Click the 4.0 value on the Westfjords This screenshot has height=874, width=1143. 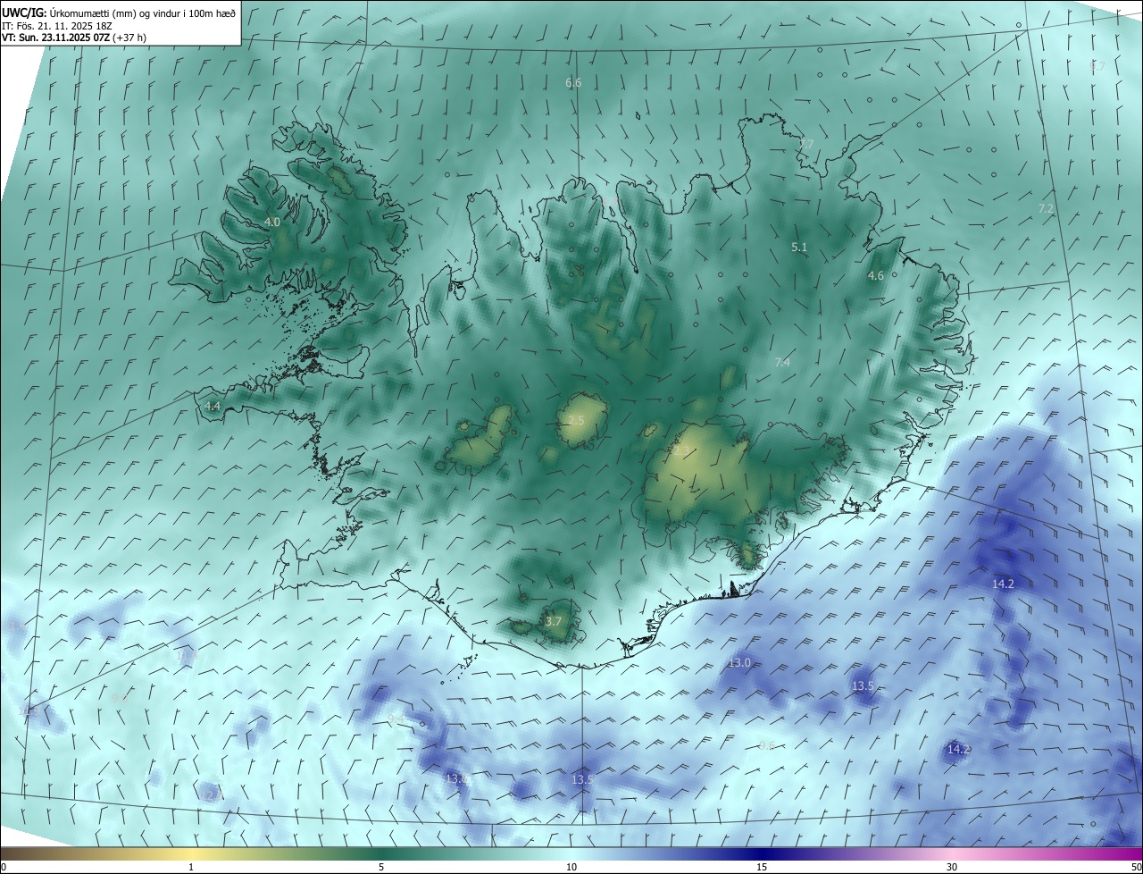[x=272, y=222]
